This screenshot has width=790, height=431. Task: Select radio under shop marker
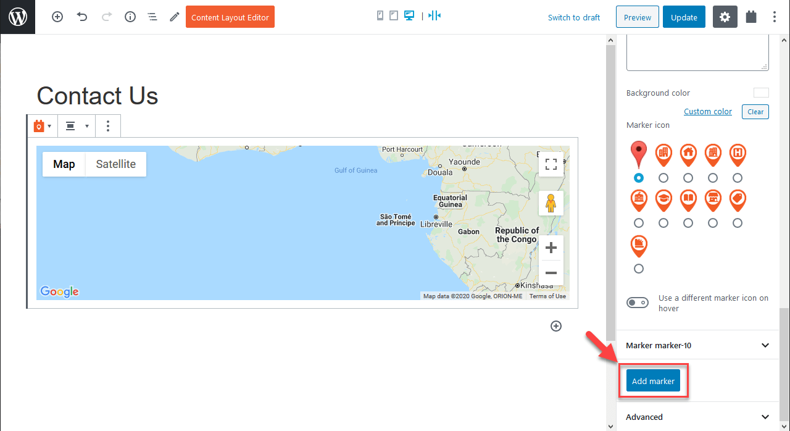pos(713,223)
